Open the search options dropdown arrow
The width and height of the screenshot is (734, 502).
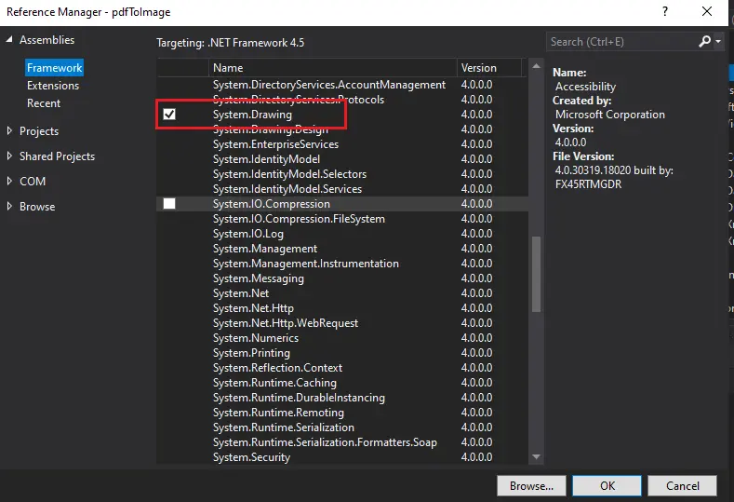(x=718, y=42)
